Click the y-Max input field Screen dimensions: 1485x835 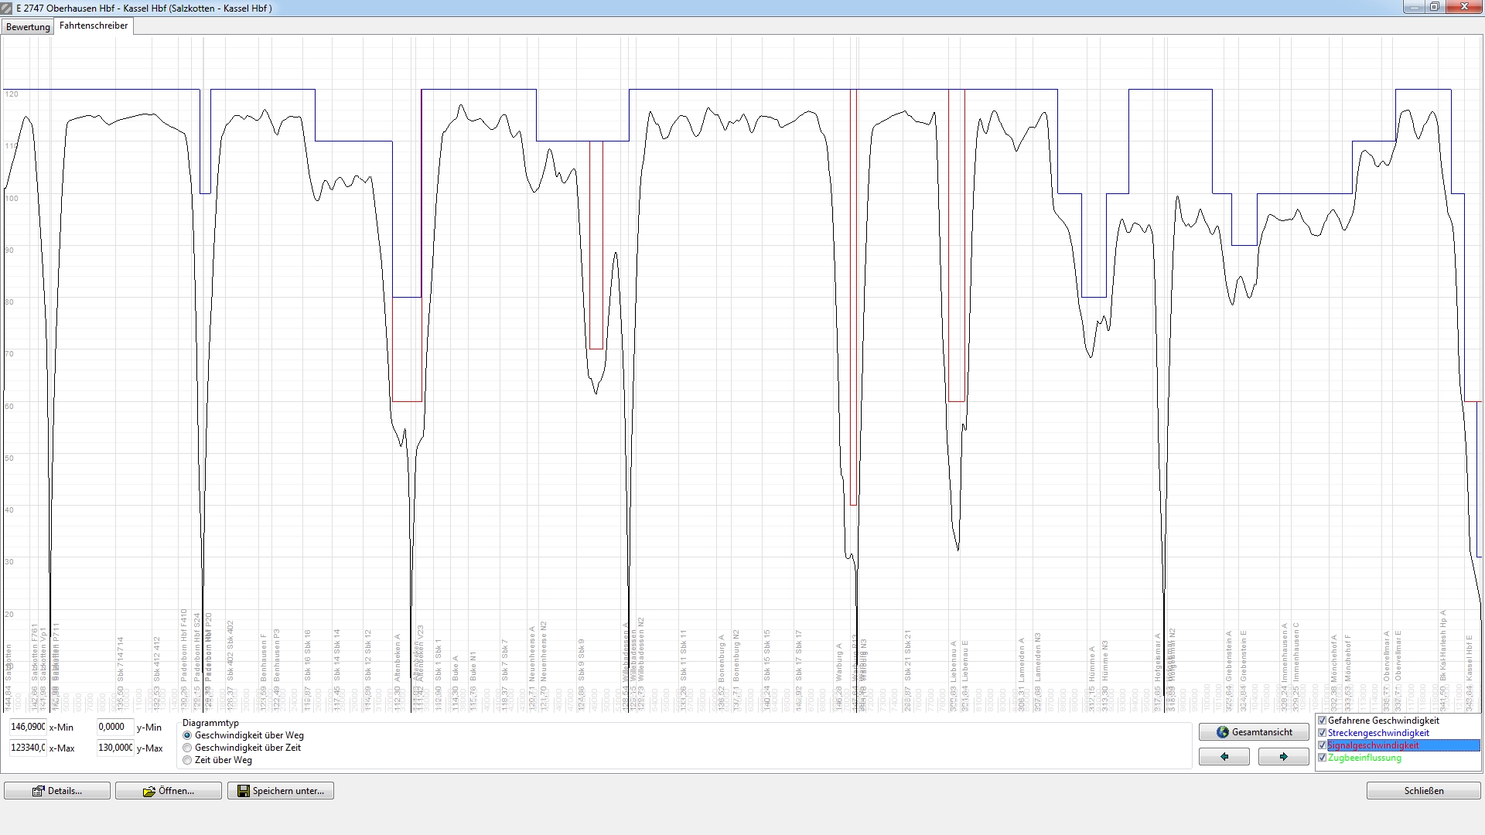point(114,748)
